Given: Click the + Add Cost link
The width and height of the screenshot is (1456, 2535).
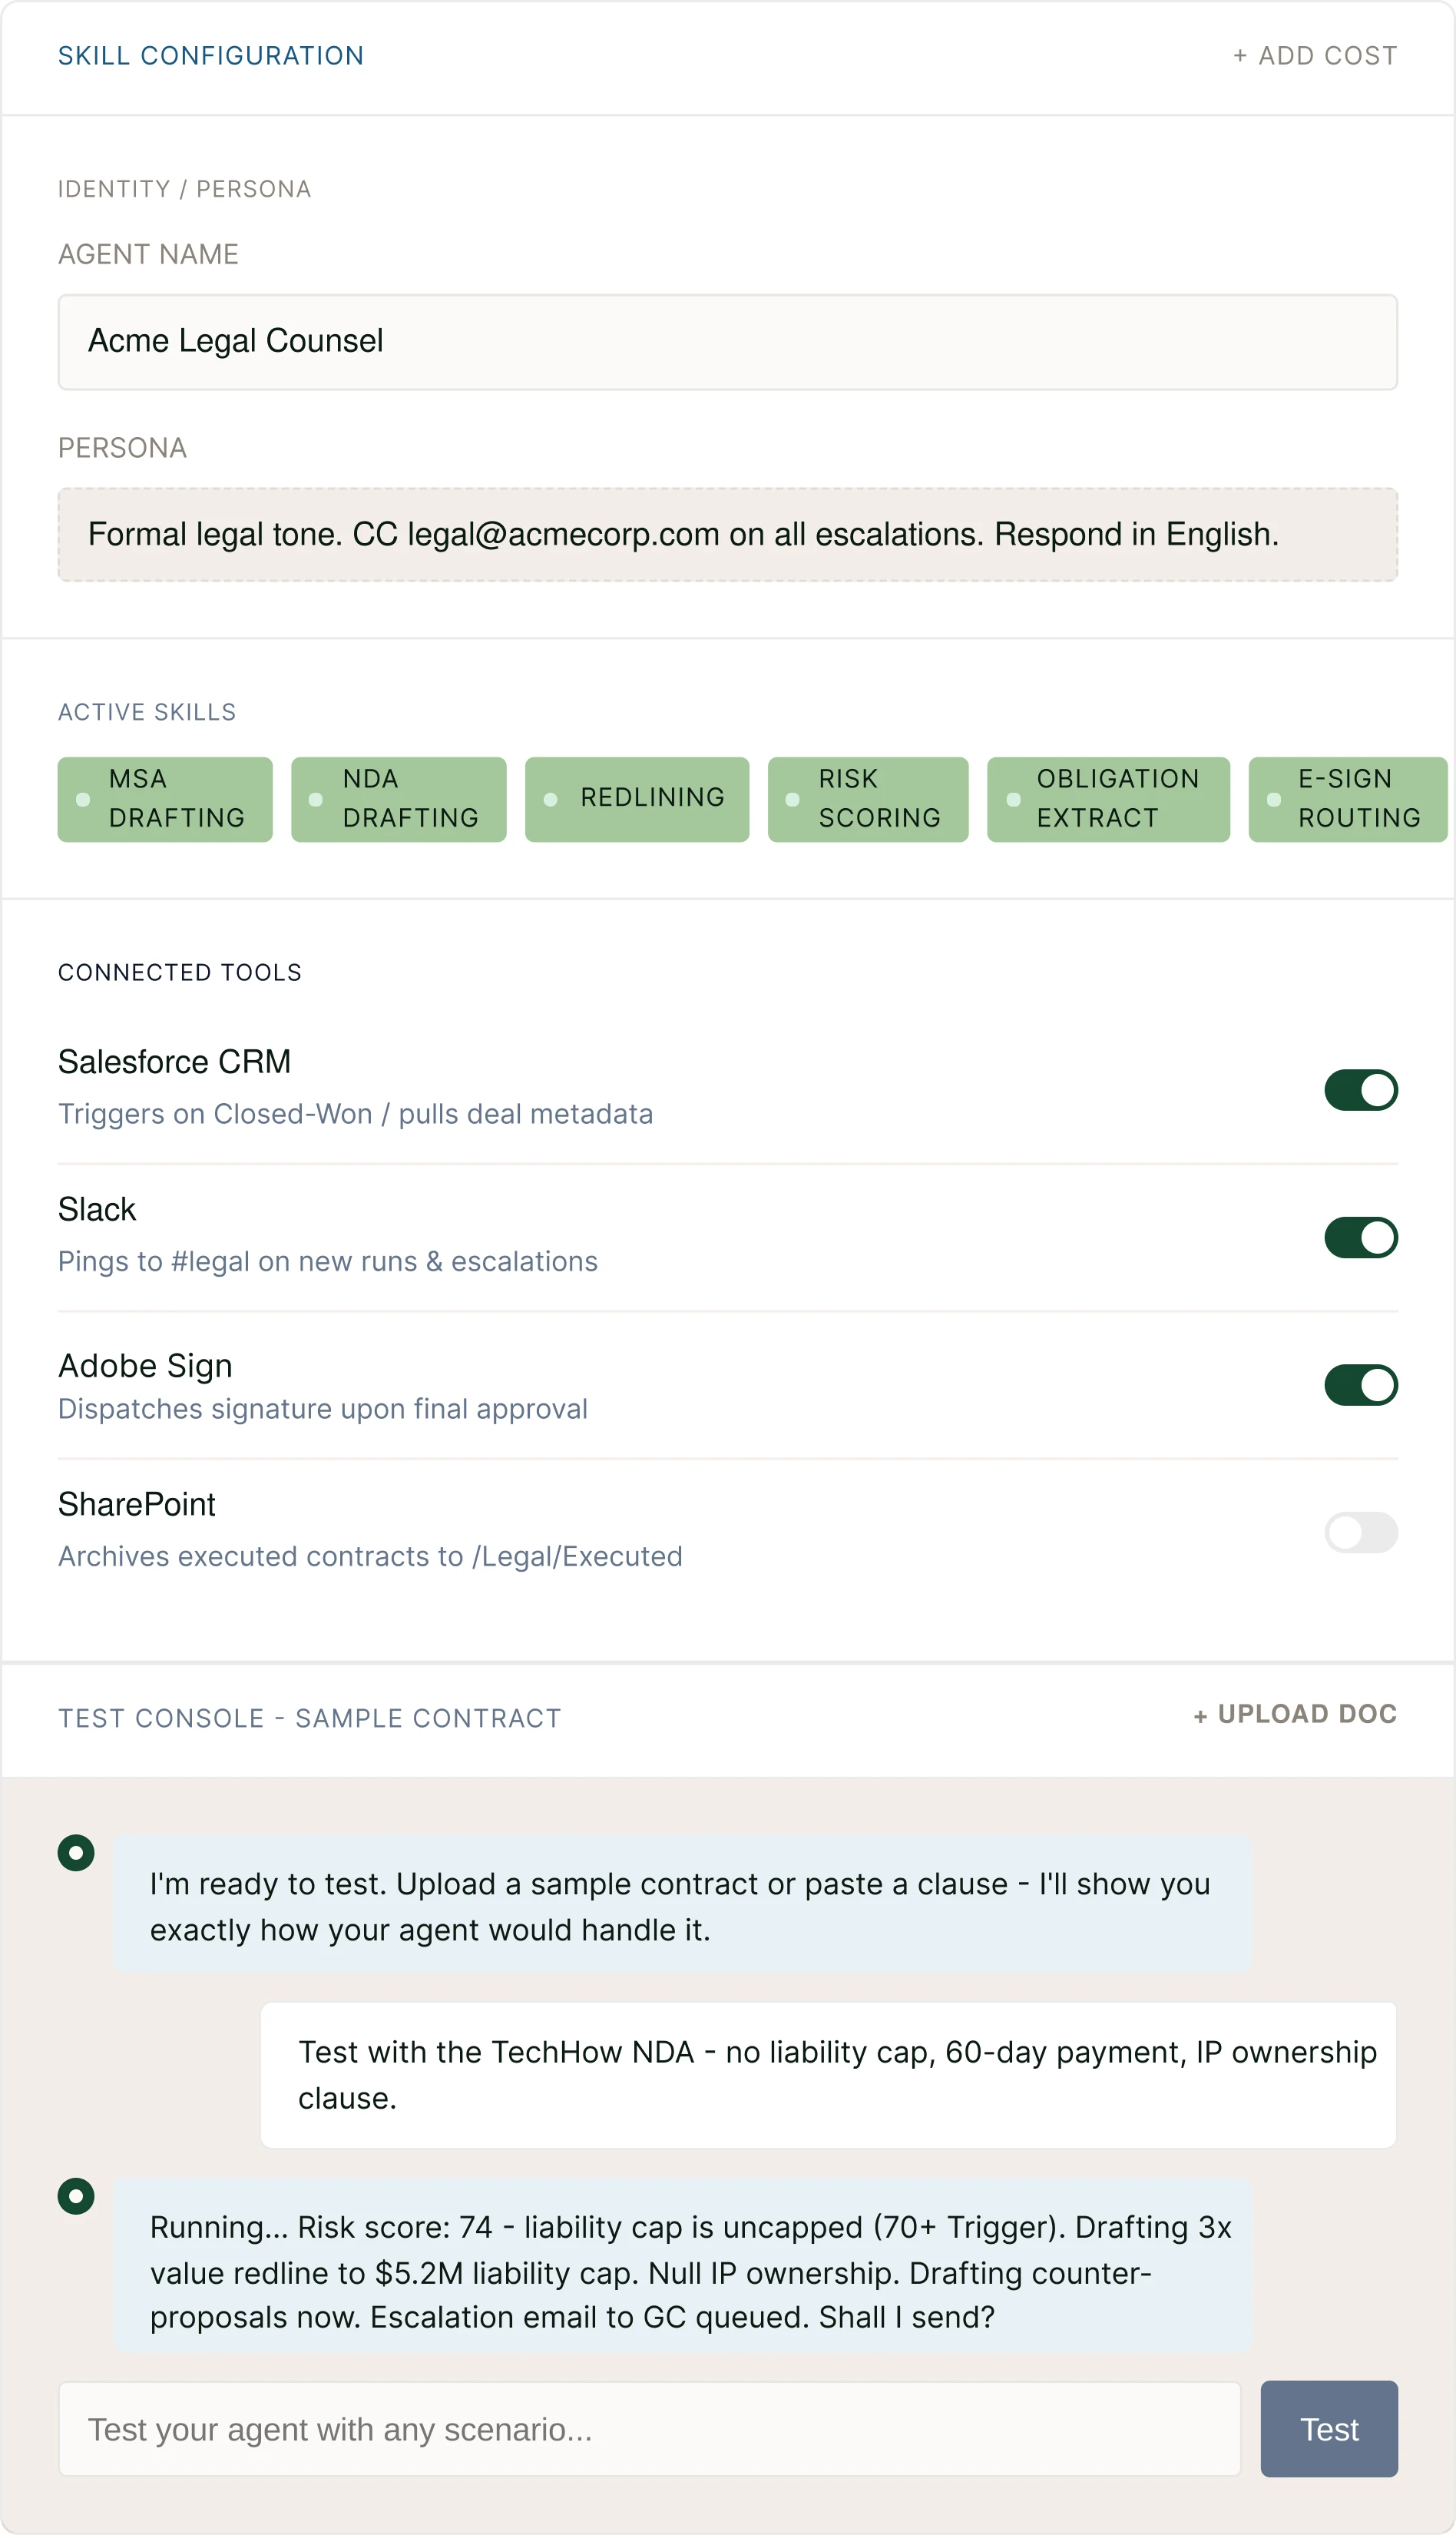Looking at the screenshot, I should click(x=1314, y=56).
